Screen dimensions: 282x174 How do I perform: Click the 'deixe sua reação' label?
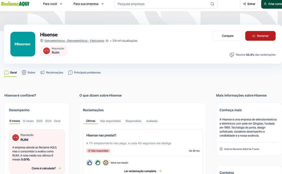coord(119,163)
